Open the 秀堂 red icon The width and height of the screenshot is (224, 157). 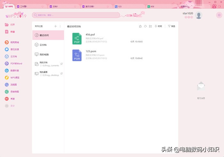[7, 99]
